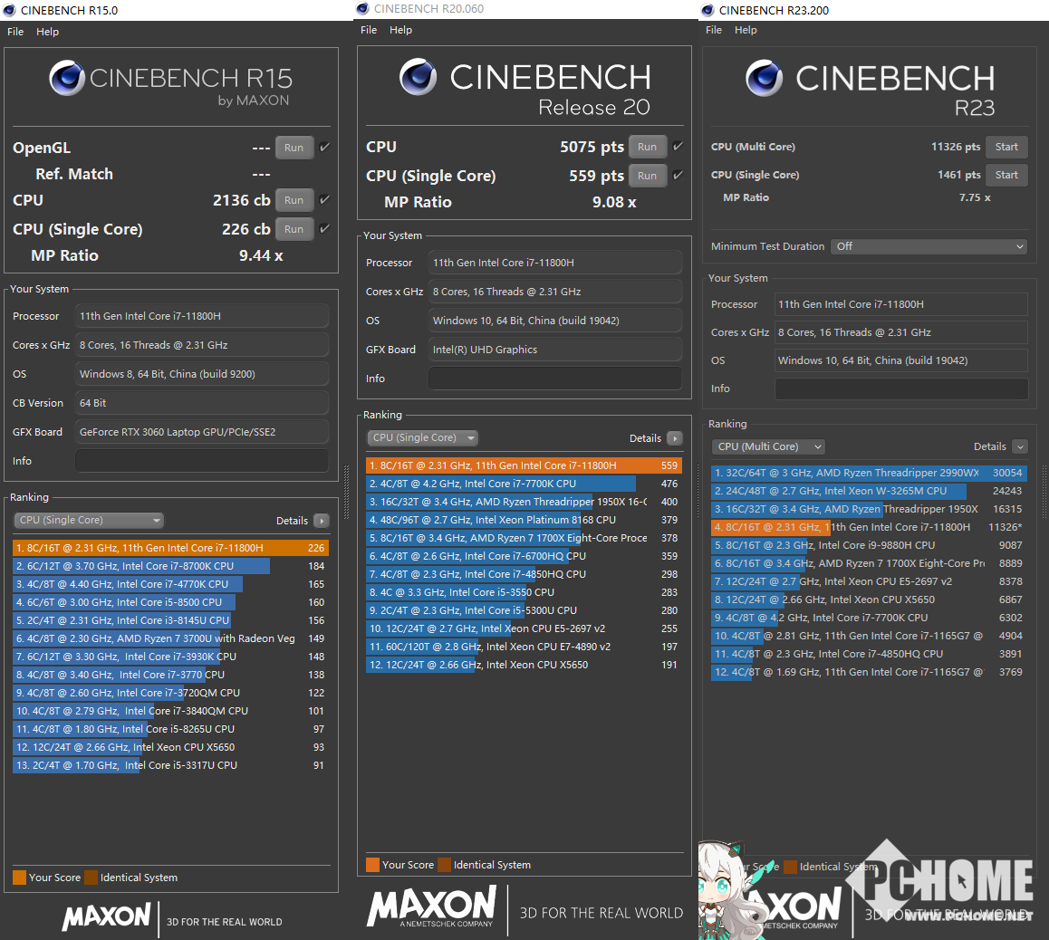Select the Xeon W-3265M row in R23
1049x940 pixels.
(869, 492)
